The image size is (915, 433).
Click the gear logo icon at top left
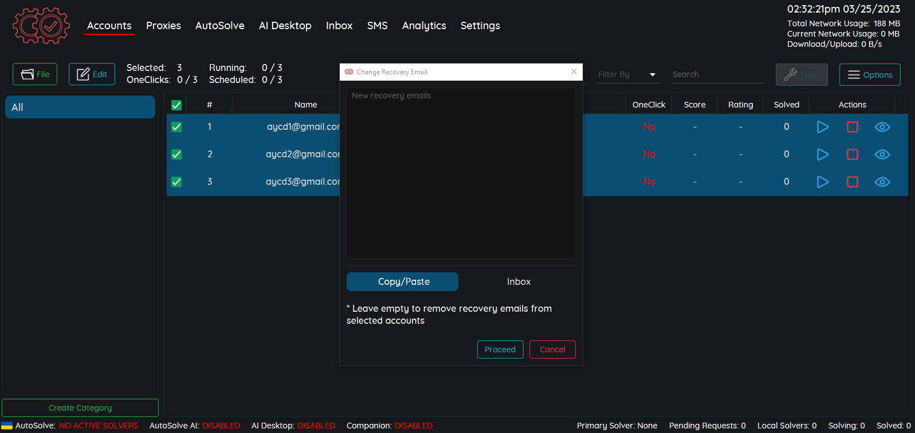pos(41,26)
